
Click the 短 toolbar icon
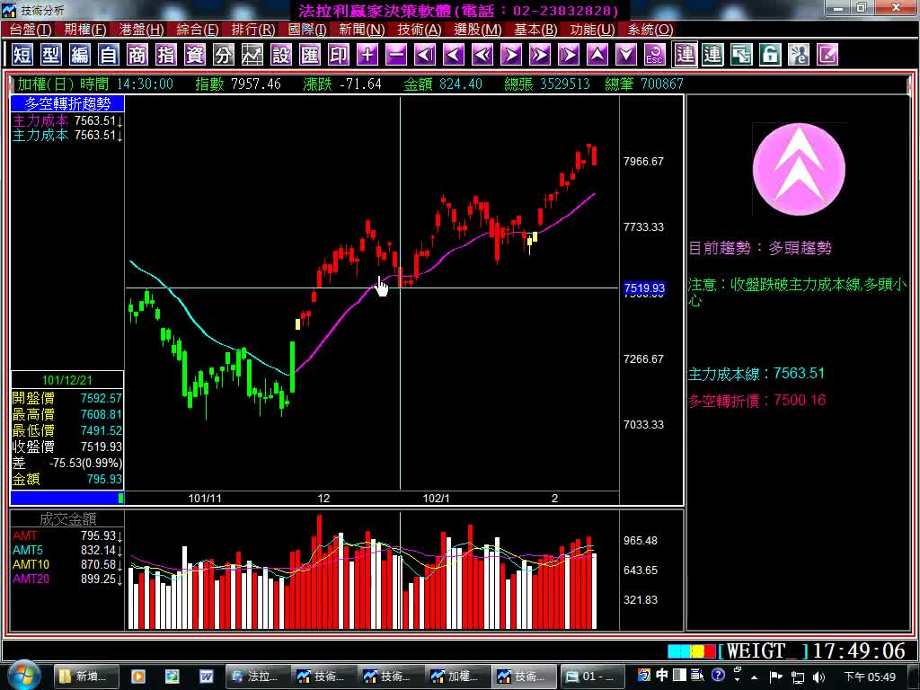point(22,55)
